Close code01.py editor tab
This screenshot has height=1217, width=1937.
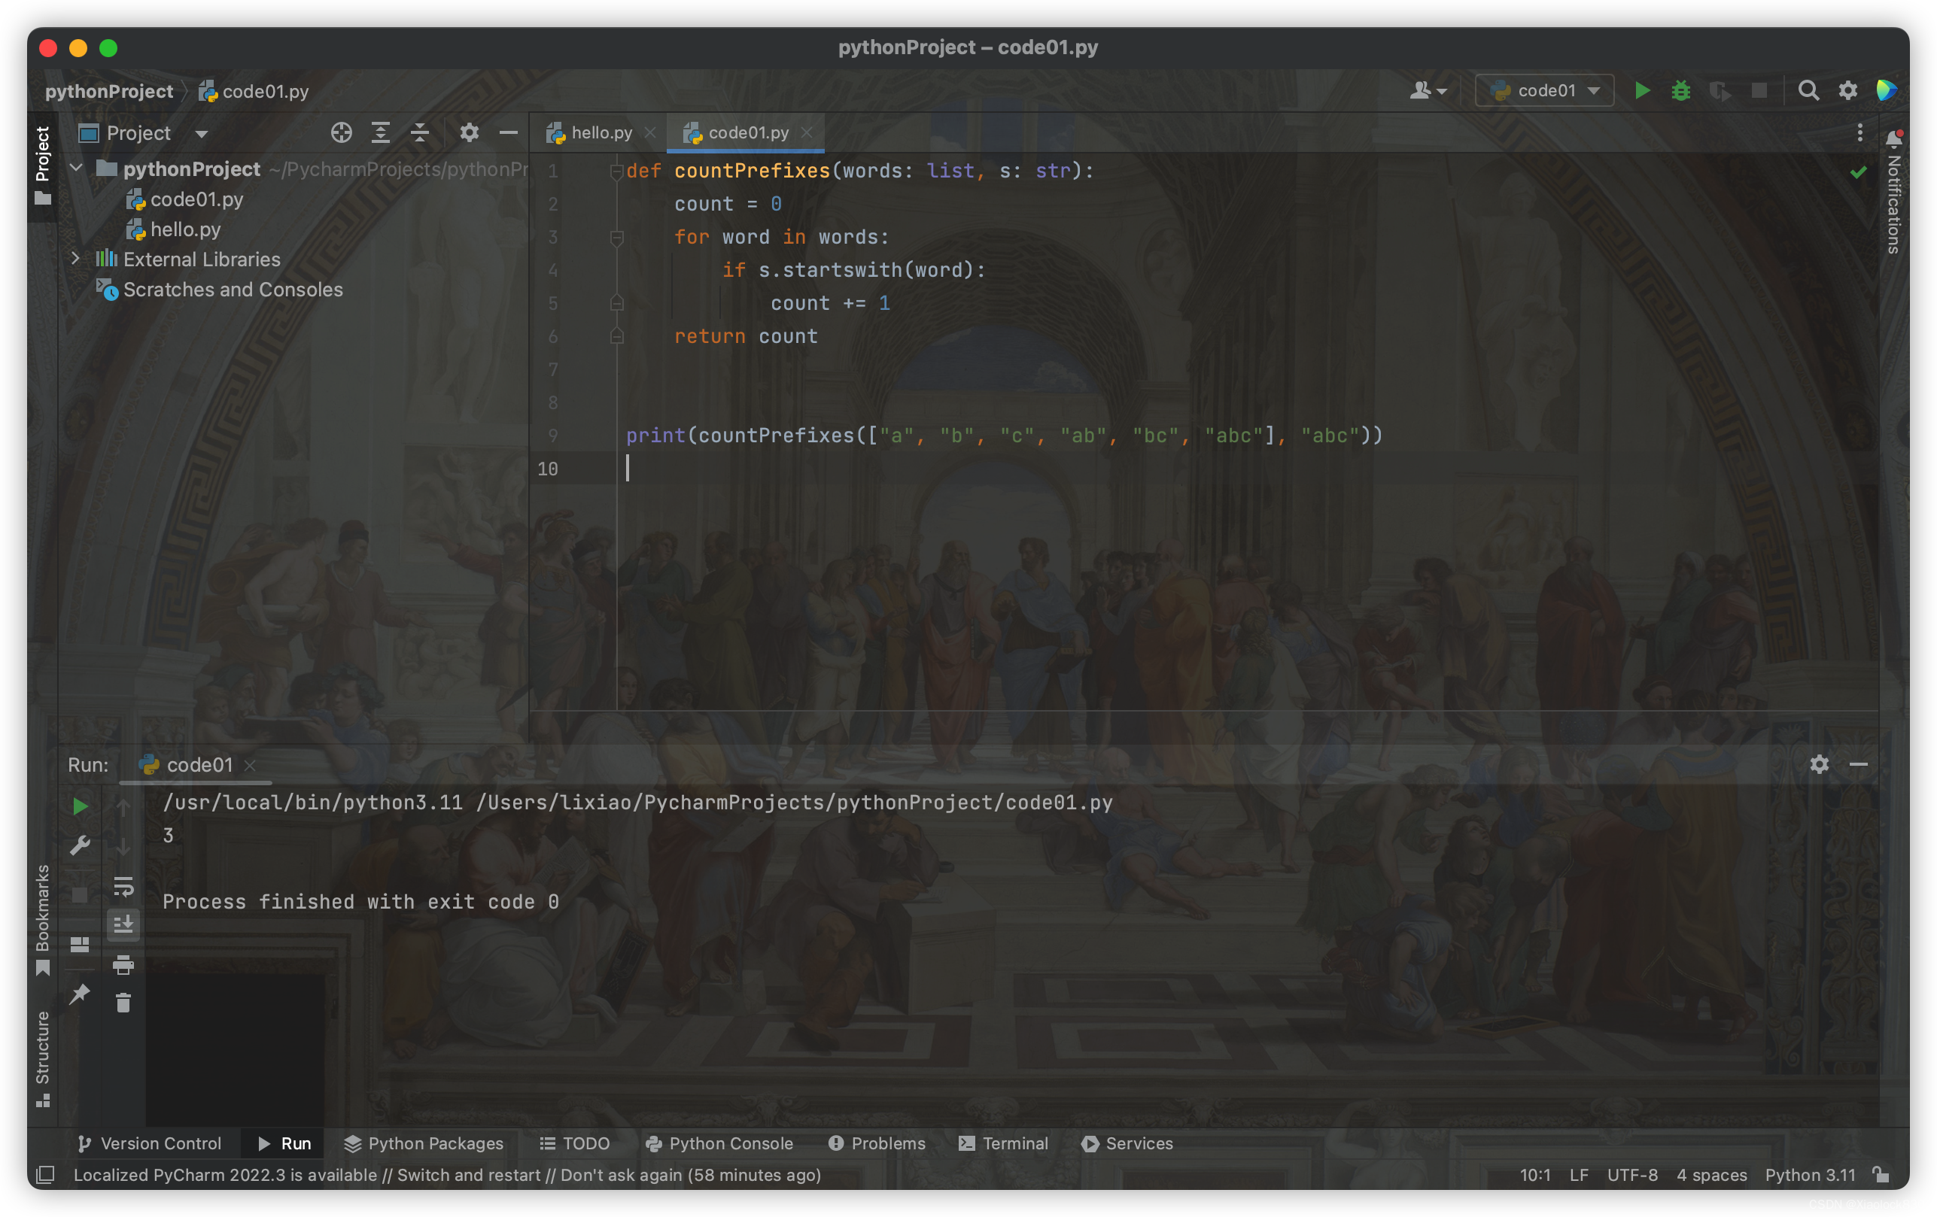click(x=807, y=132)
